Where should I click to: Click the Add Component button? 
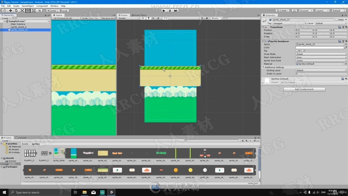click(304, 89)
